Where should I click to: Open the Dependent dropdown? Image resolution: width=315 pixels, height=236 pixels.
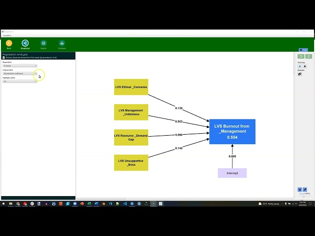coord(20,65)
